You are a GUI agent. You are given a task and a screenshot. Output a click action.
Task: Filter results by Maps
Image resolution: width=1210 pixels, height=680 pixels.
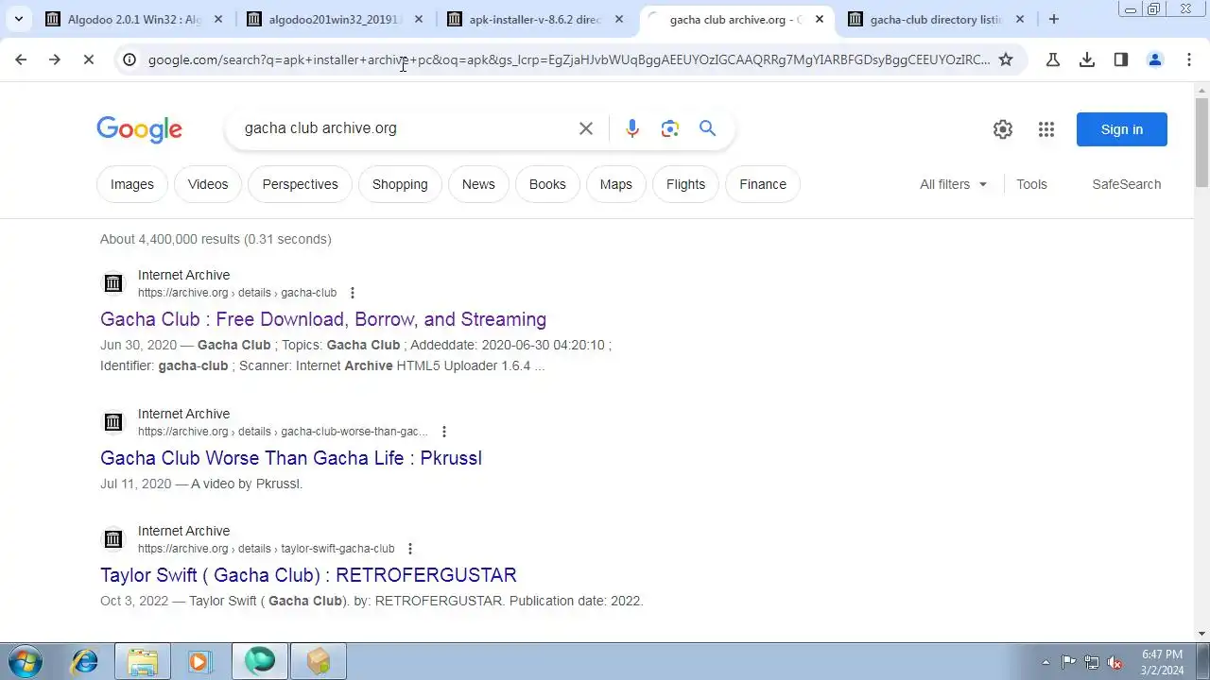point(616,184)
